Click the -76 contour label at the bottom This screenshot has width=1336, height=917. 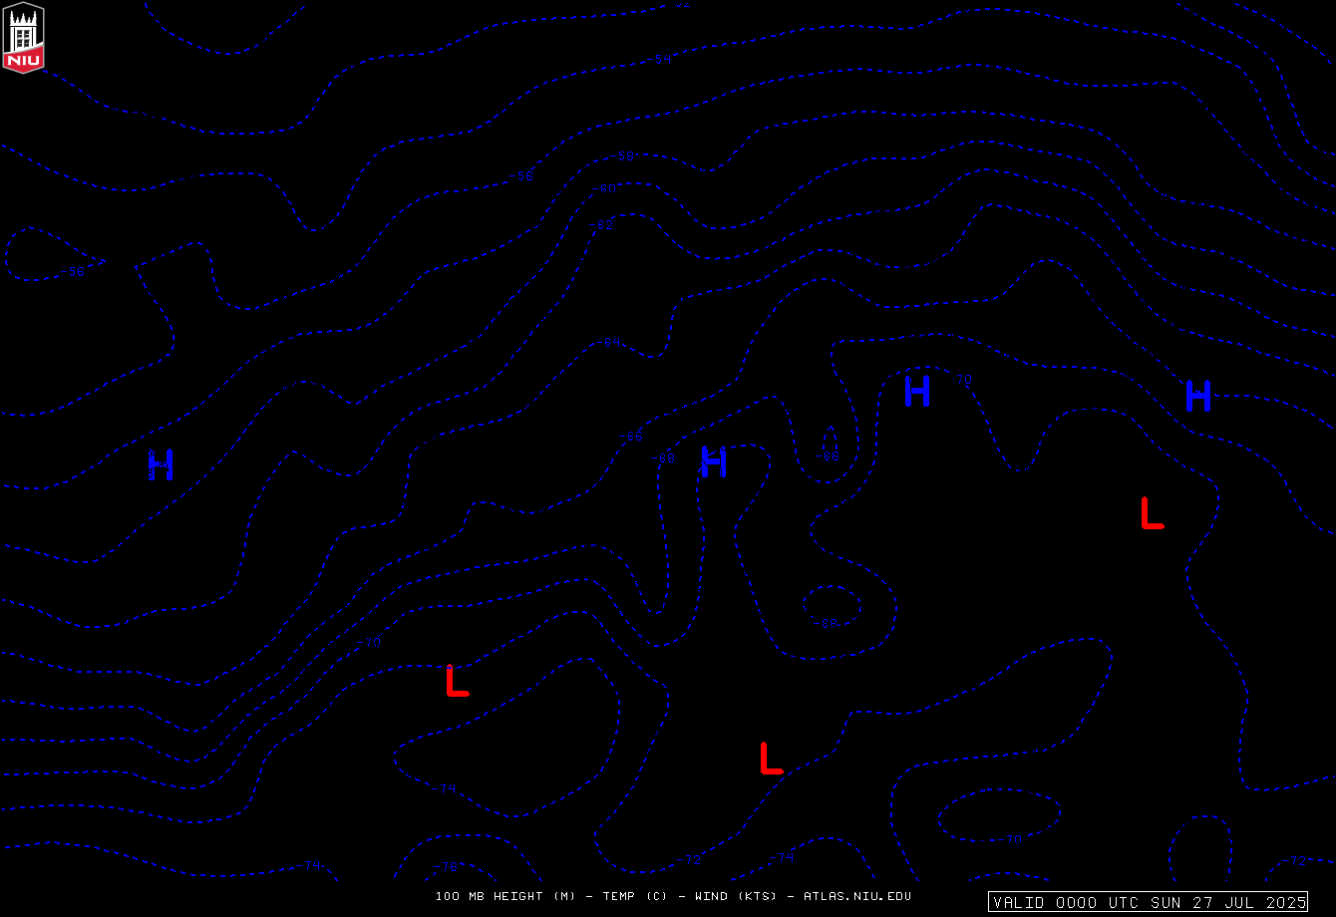pyautogui.click(x=446, y=867)
